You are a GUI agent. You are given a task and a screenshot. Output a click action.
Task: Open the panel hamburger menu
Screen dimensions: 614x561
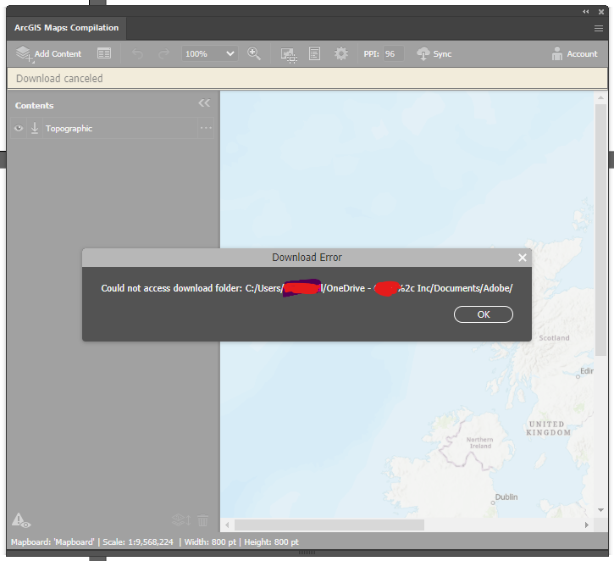[x=599, y=28]
